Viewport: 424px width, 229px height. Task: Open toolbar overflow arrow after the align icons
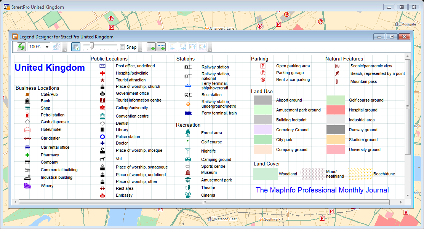(x=210, y=47)
